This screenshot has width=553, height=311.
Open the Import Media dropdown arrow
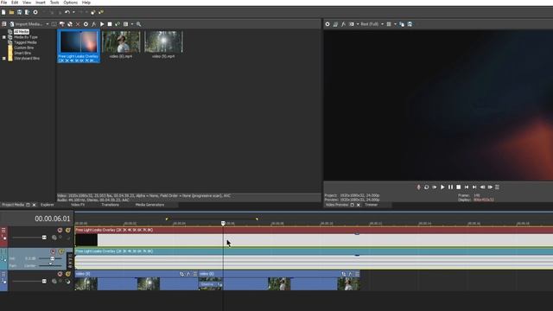tap(48, 24)
